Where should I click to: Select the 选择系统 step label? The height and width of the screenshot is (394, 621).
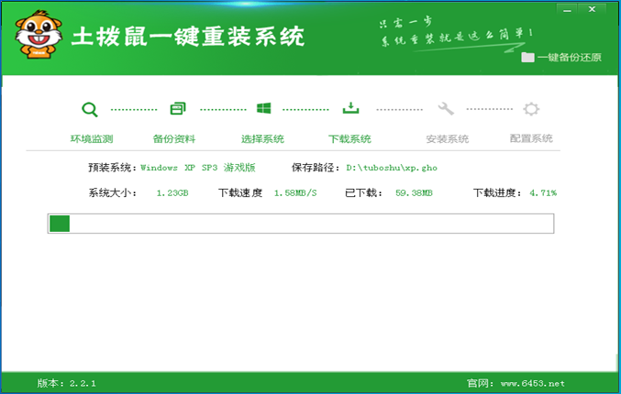click(262, 139)
